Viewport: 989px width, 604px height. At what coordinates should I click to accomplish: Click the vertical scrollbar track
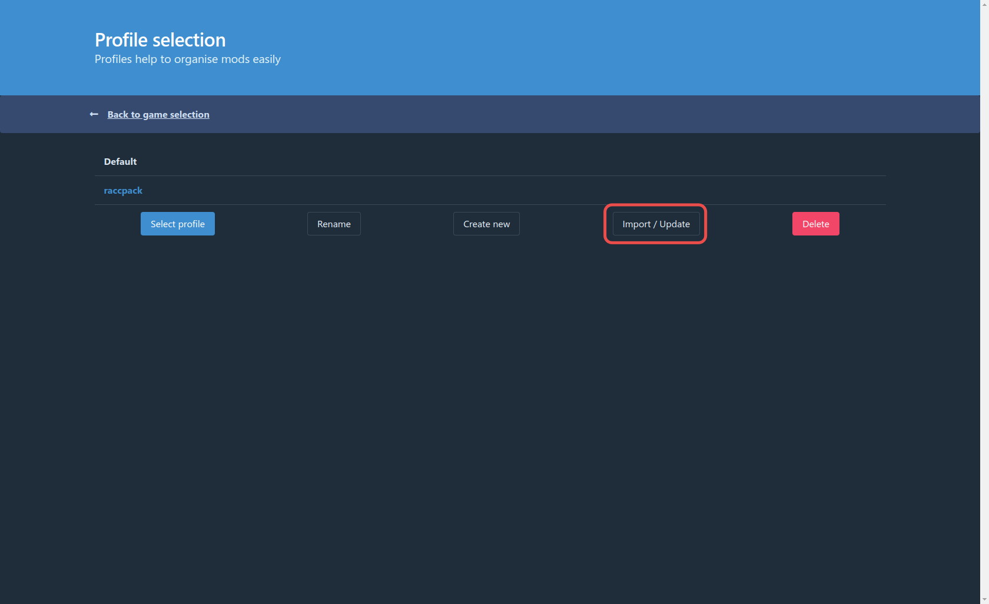click(x=984, y=294)
